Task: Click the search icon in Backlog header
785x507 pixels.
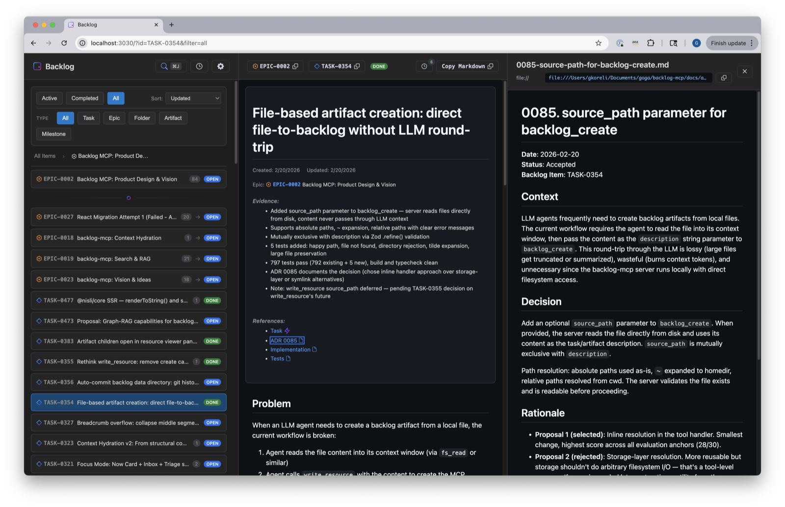Action: (x=164, y=67)
